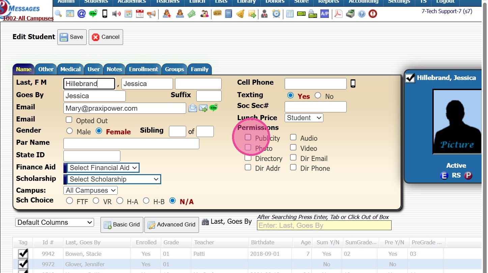Select the No texting radio button
This screenshot has height=273, width=488.
coord(318,95)
